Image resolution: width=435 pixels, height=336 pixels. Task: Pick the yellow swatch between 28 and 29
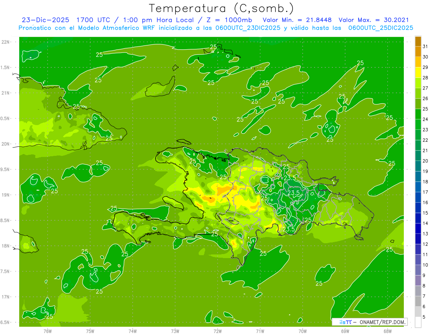(418, 72)
